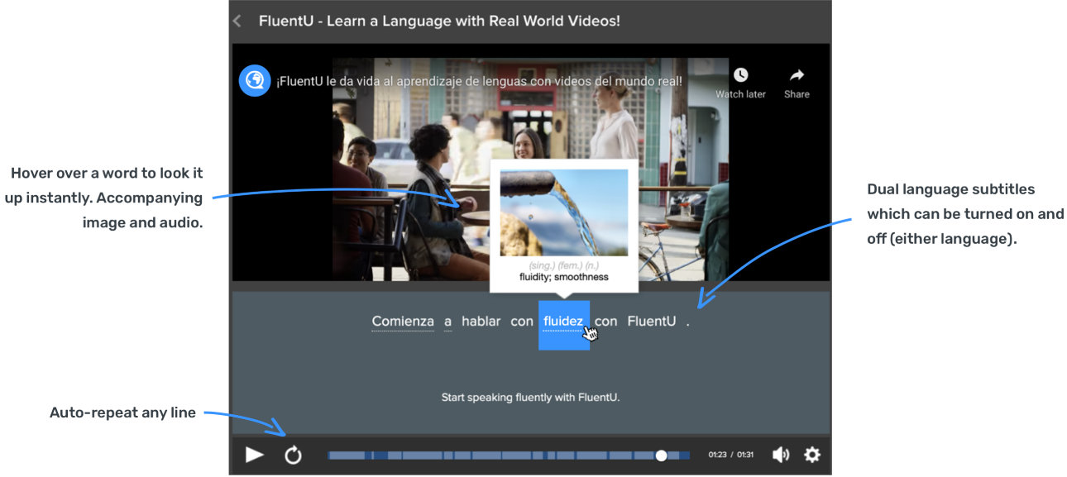The height and width of the screenshot is (477, 1067).
Task: Click the word "FluentU" in the Spanish subtitle
Action: [x=651, y=322]
